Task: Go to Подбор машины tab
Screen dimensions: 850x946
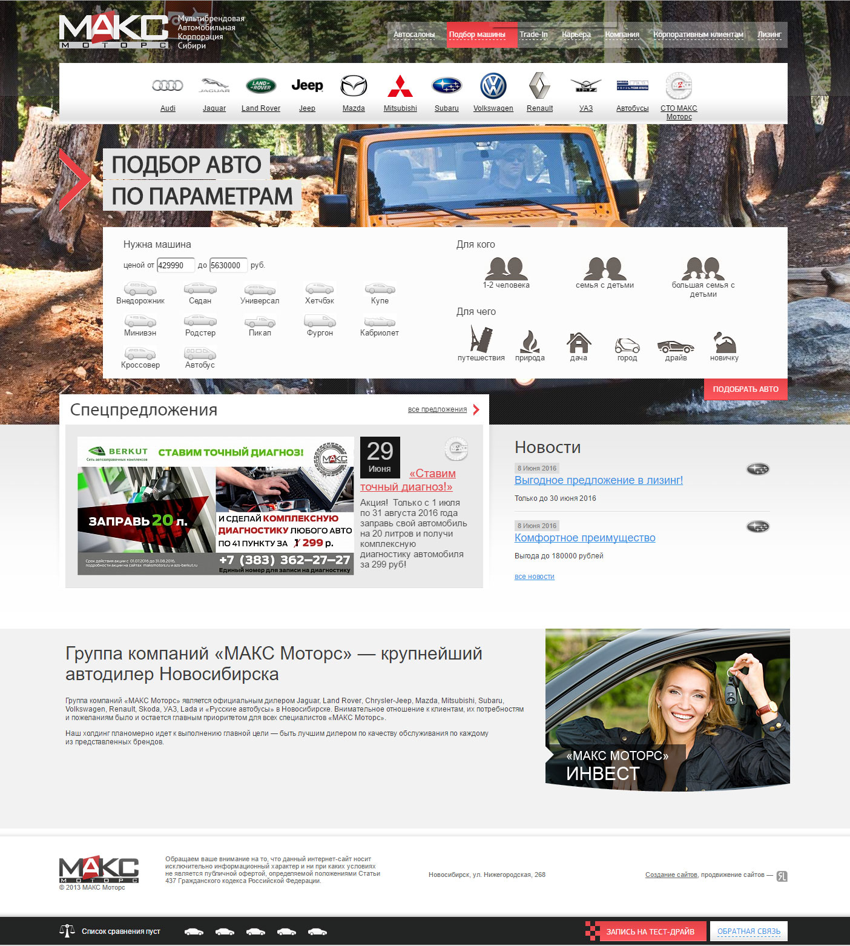Action: pyautogui.click(x=482, y=35)
